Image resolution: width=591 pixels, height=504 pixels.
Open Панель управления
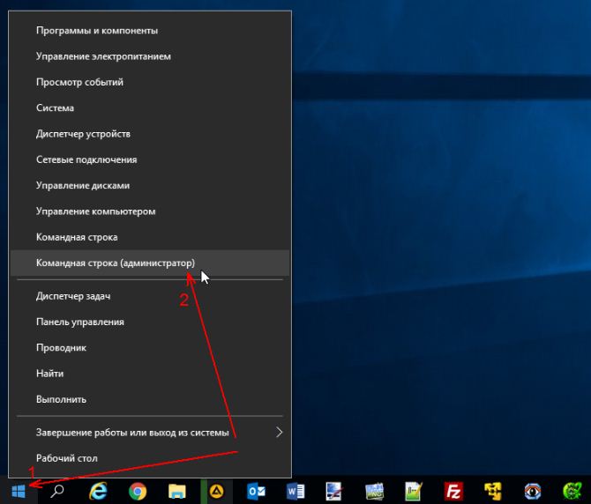(150, 322)
